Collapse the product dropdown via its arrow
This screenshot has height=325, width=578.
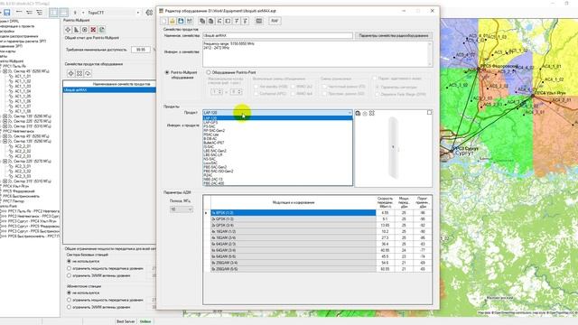pos(350,113)
